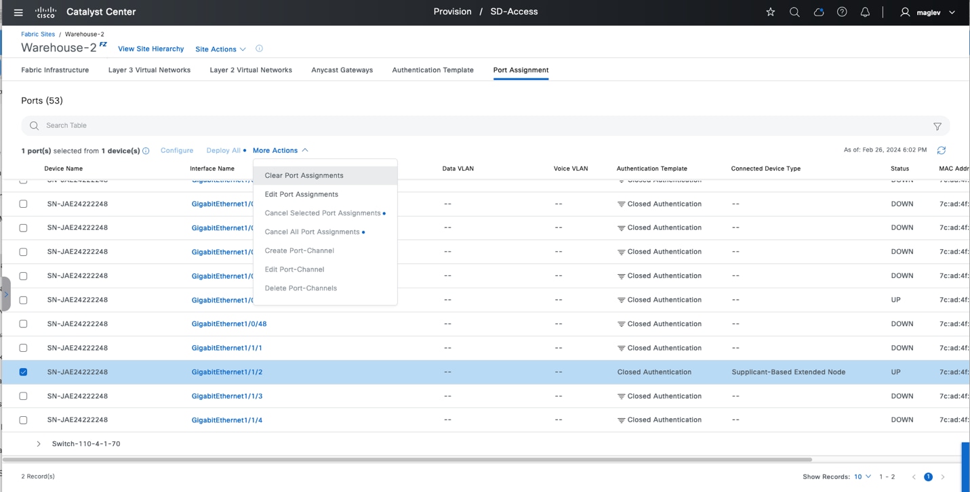
Task: Change the Show Records count dropdown
Action: [862, 477]
